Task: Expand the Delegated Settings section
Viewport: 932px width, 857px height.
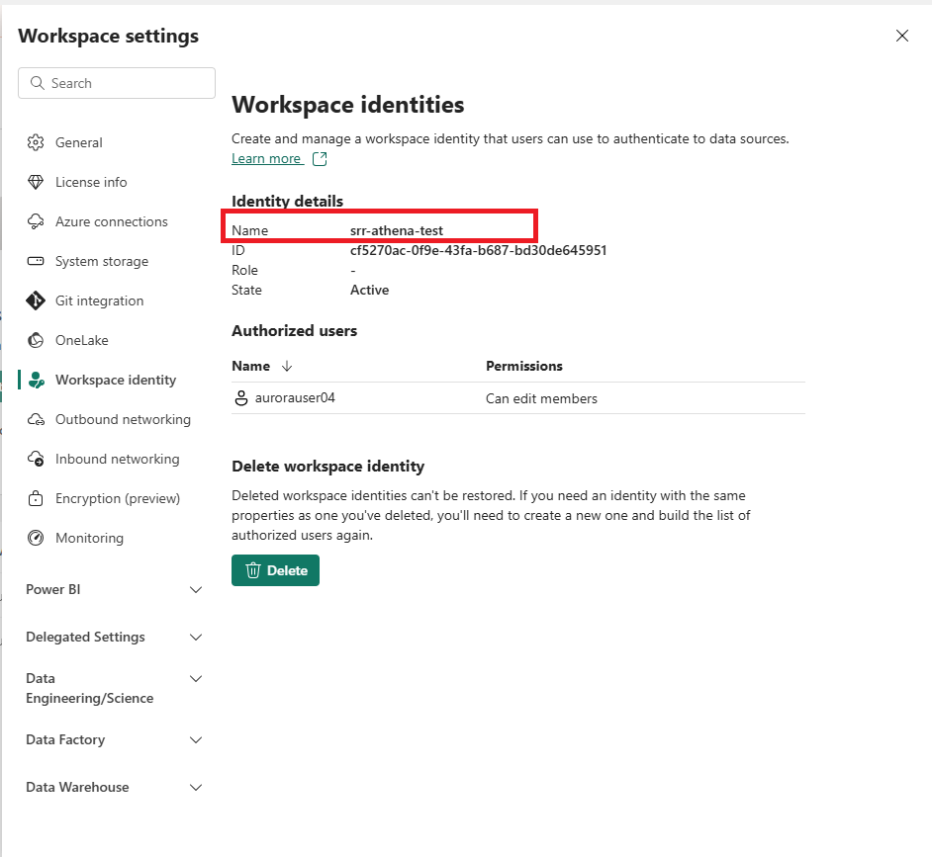Action: pyautogui.click(x=196, y=637)
